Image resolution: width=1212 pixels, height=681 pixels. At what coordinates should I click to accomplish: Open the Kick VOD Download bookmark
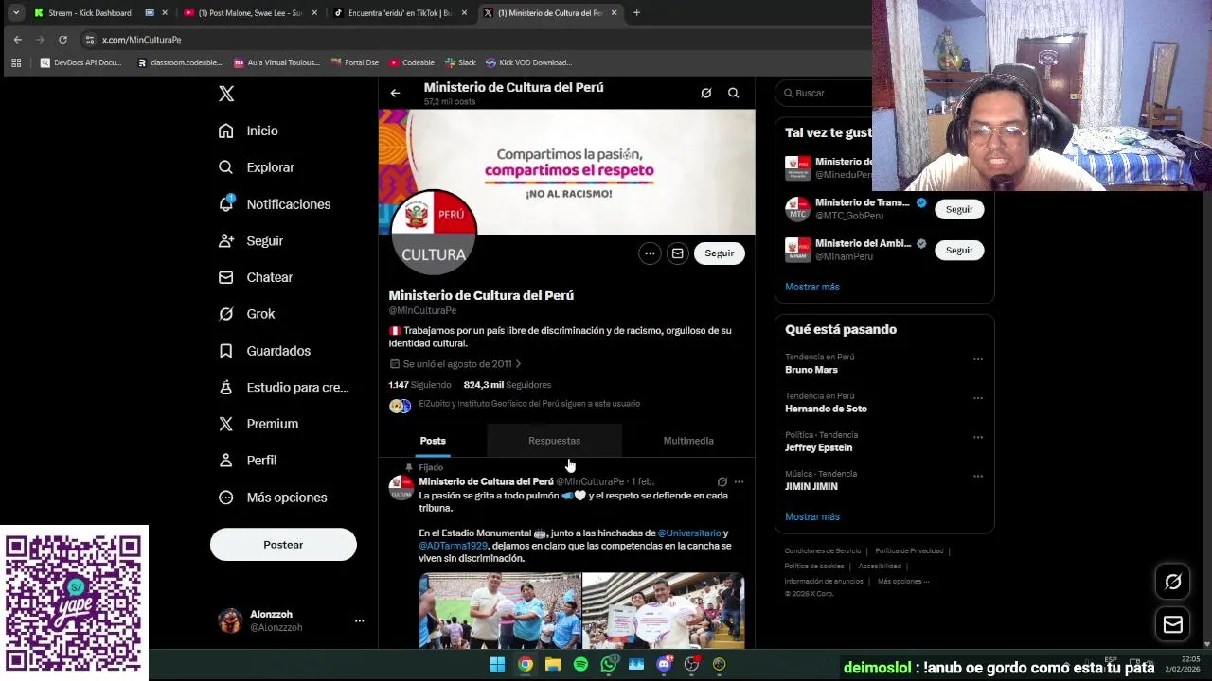pyautogui.click(x=528, y=62)
